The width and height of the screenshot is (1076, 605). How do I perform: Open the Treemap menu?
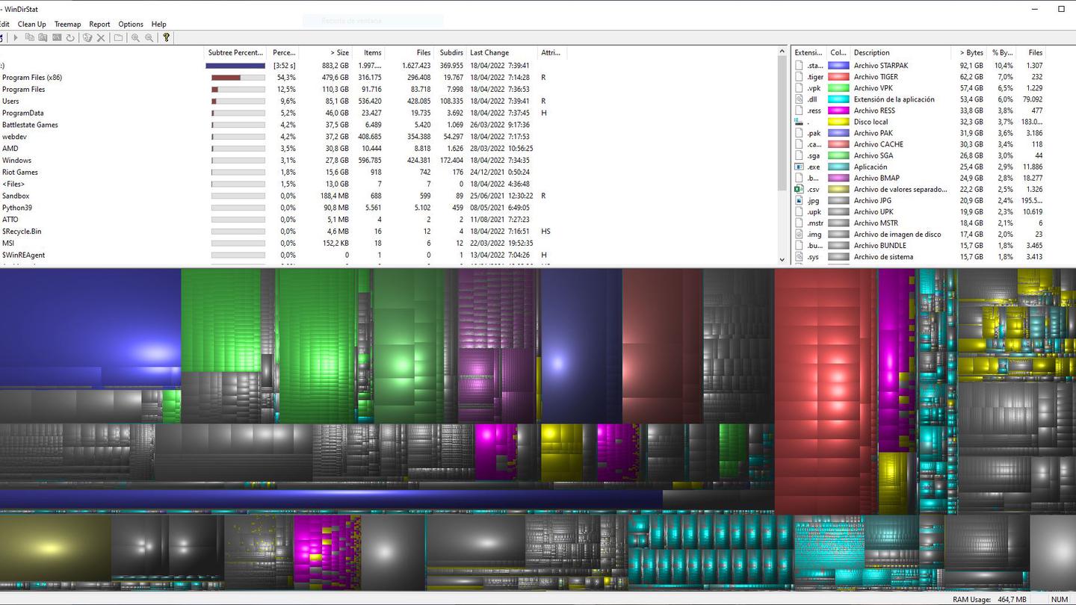pos(67,24)
